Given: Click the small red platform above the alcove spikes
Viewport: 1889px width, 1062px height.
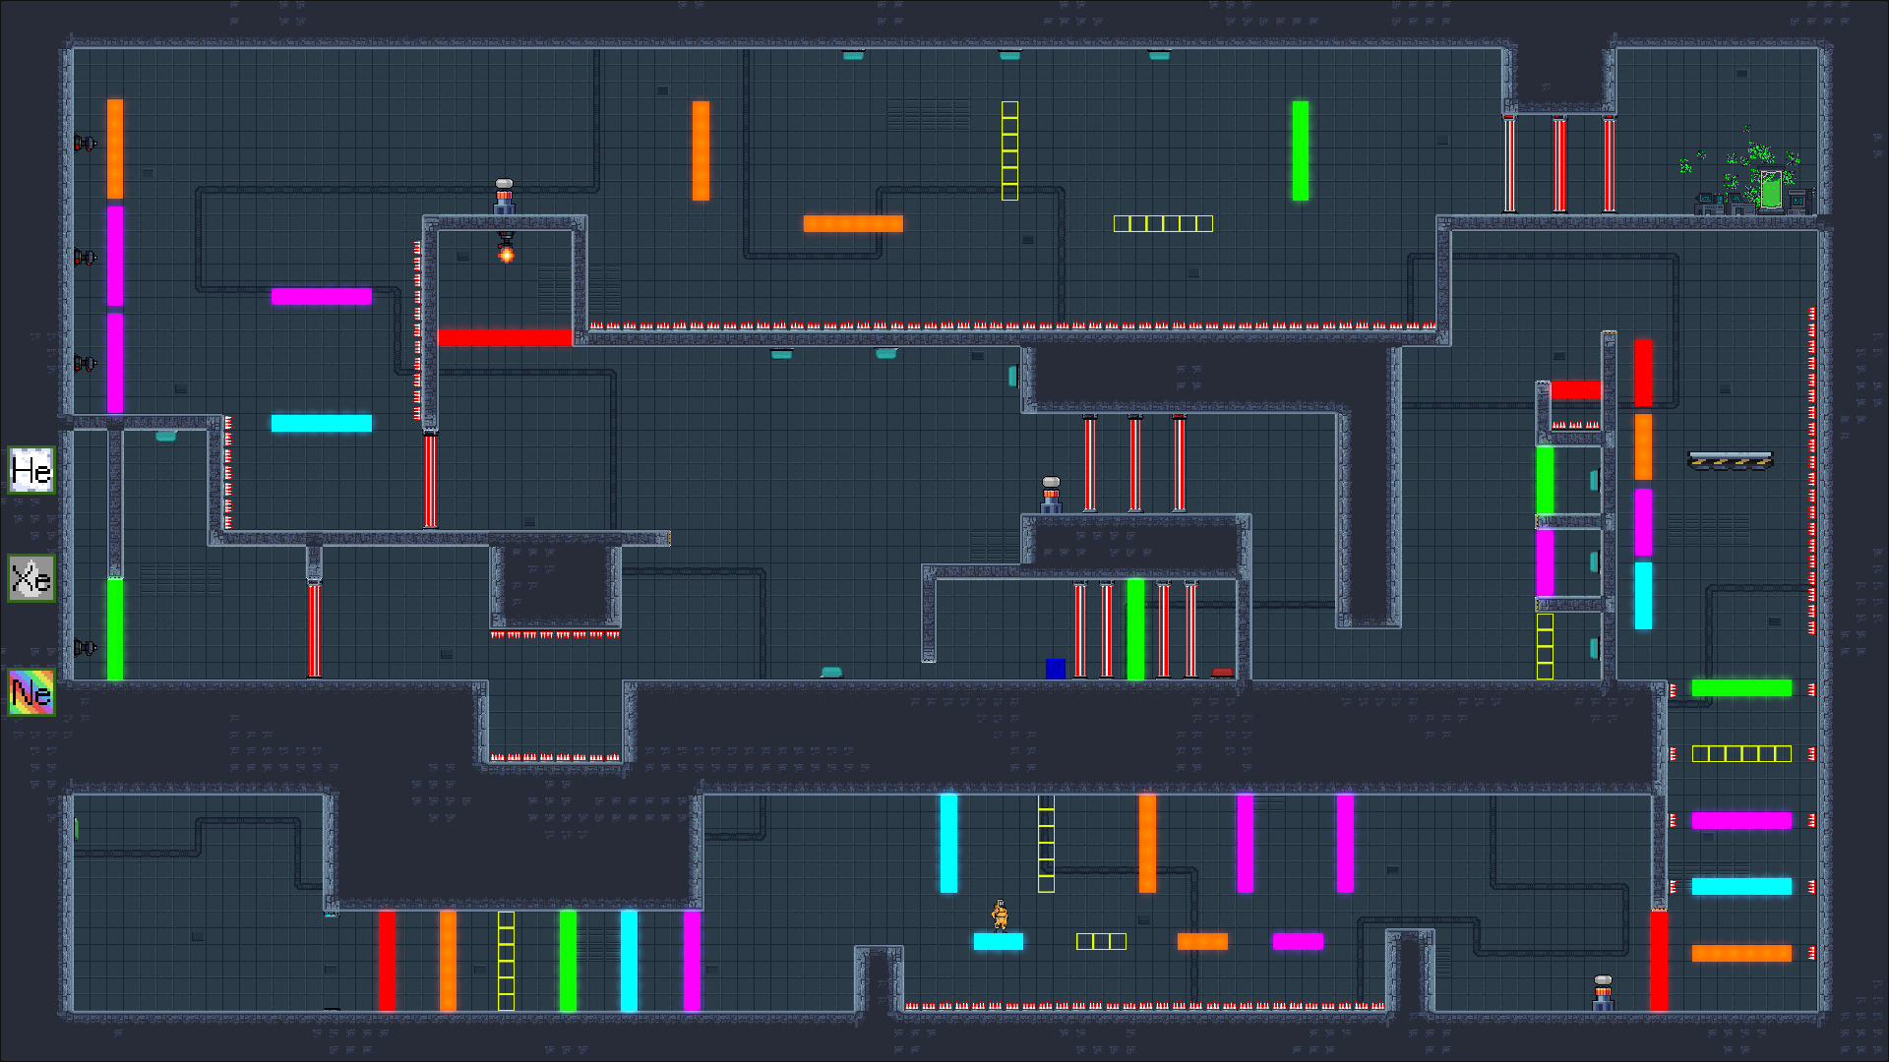Looking at the screenshot, I should [1576, 390].
